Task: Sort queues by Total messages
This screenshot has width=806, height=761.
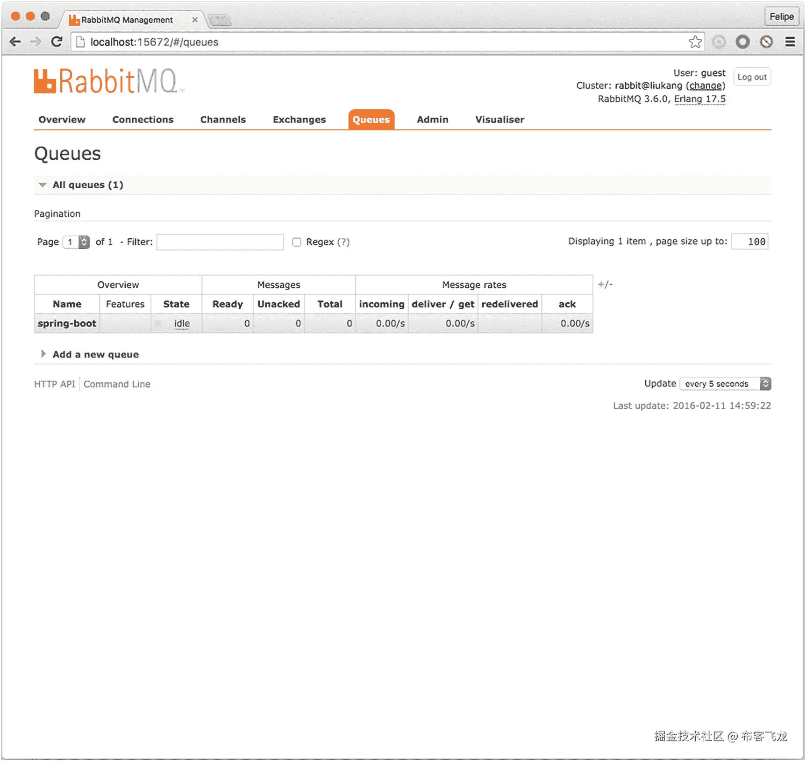Action: (330, 304)
